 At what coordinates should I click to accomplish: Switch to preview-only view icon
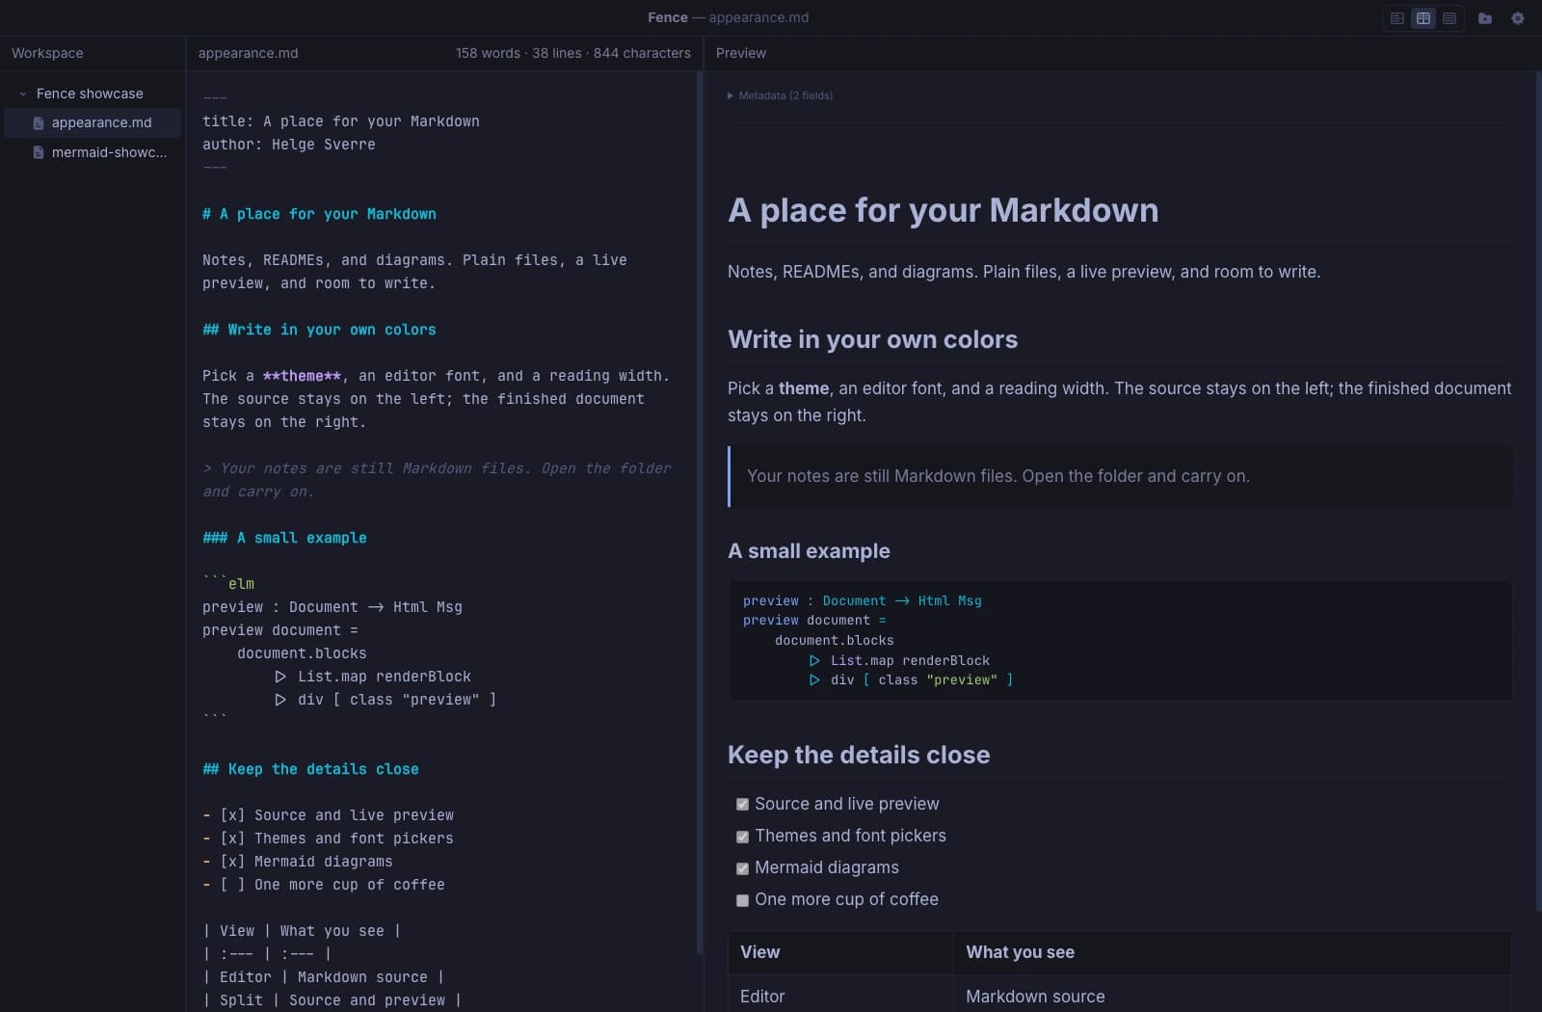(x=1449, y=18)
